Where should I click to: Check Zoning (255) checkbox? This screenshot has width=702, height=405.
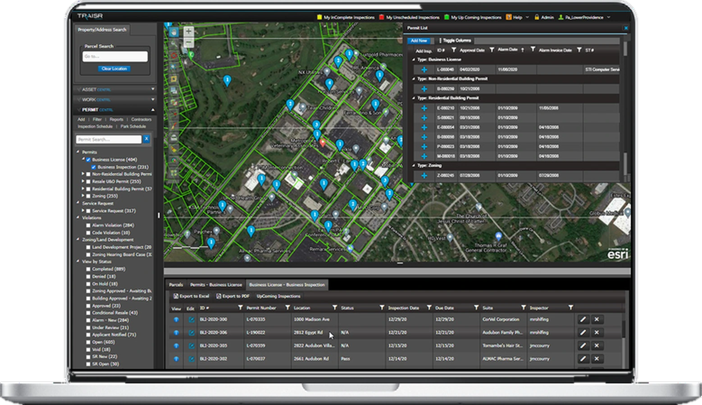(x=89, y=196)
